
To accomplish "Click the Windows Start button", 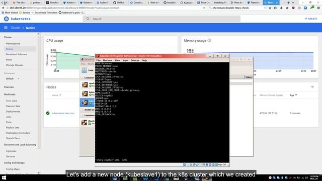I will click(4, 177).
